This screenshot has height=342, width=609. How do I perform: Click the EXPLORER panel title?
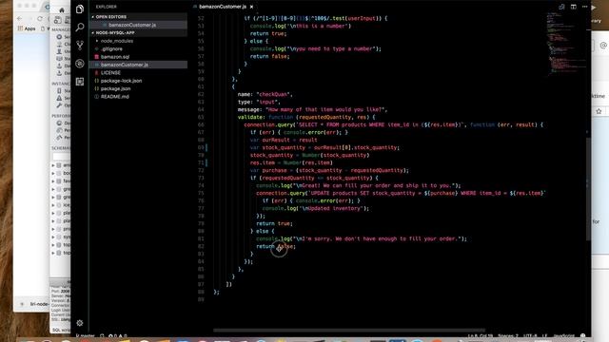coord(106,7)
